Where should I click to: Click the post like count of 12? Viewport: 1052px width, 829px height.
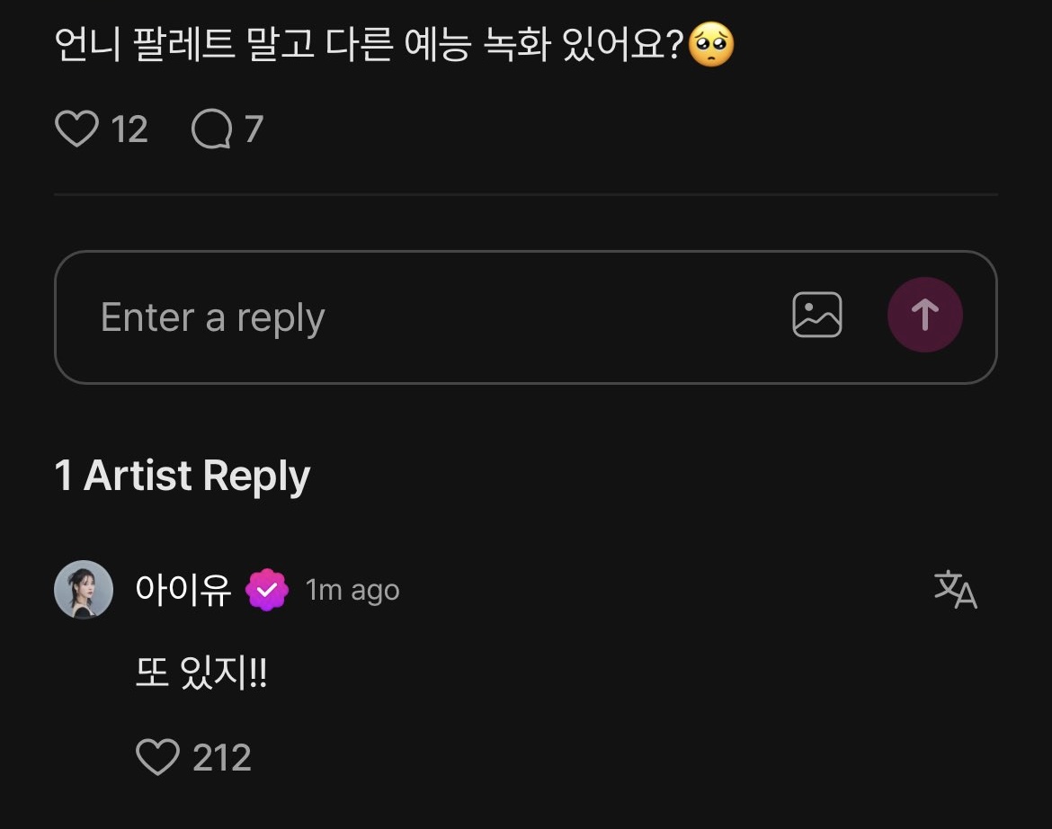(129, 130)
